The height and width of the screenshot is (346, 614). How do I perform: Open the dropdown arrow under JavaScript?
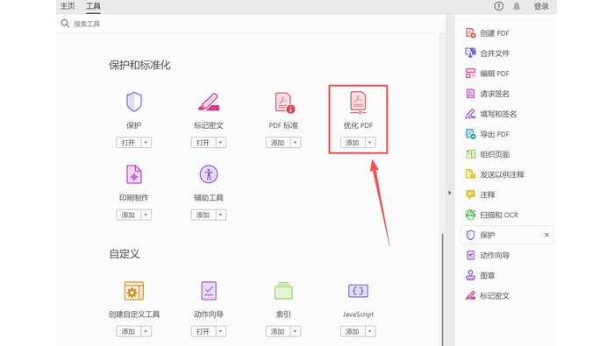pos(369,331)
